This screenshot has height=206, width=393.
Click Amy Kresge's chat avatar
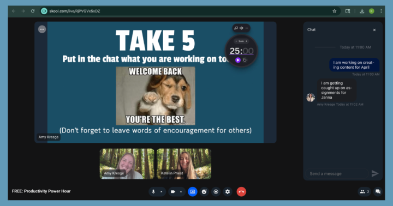point(311,97)
